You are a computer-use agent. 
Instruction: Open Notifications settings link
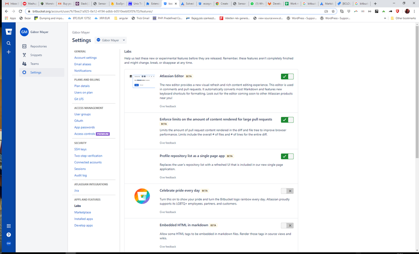pyautogui.click(x=83, y=71)
